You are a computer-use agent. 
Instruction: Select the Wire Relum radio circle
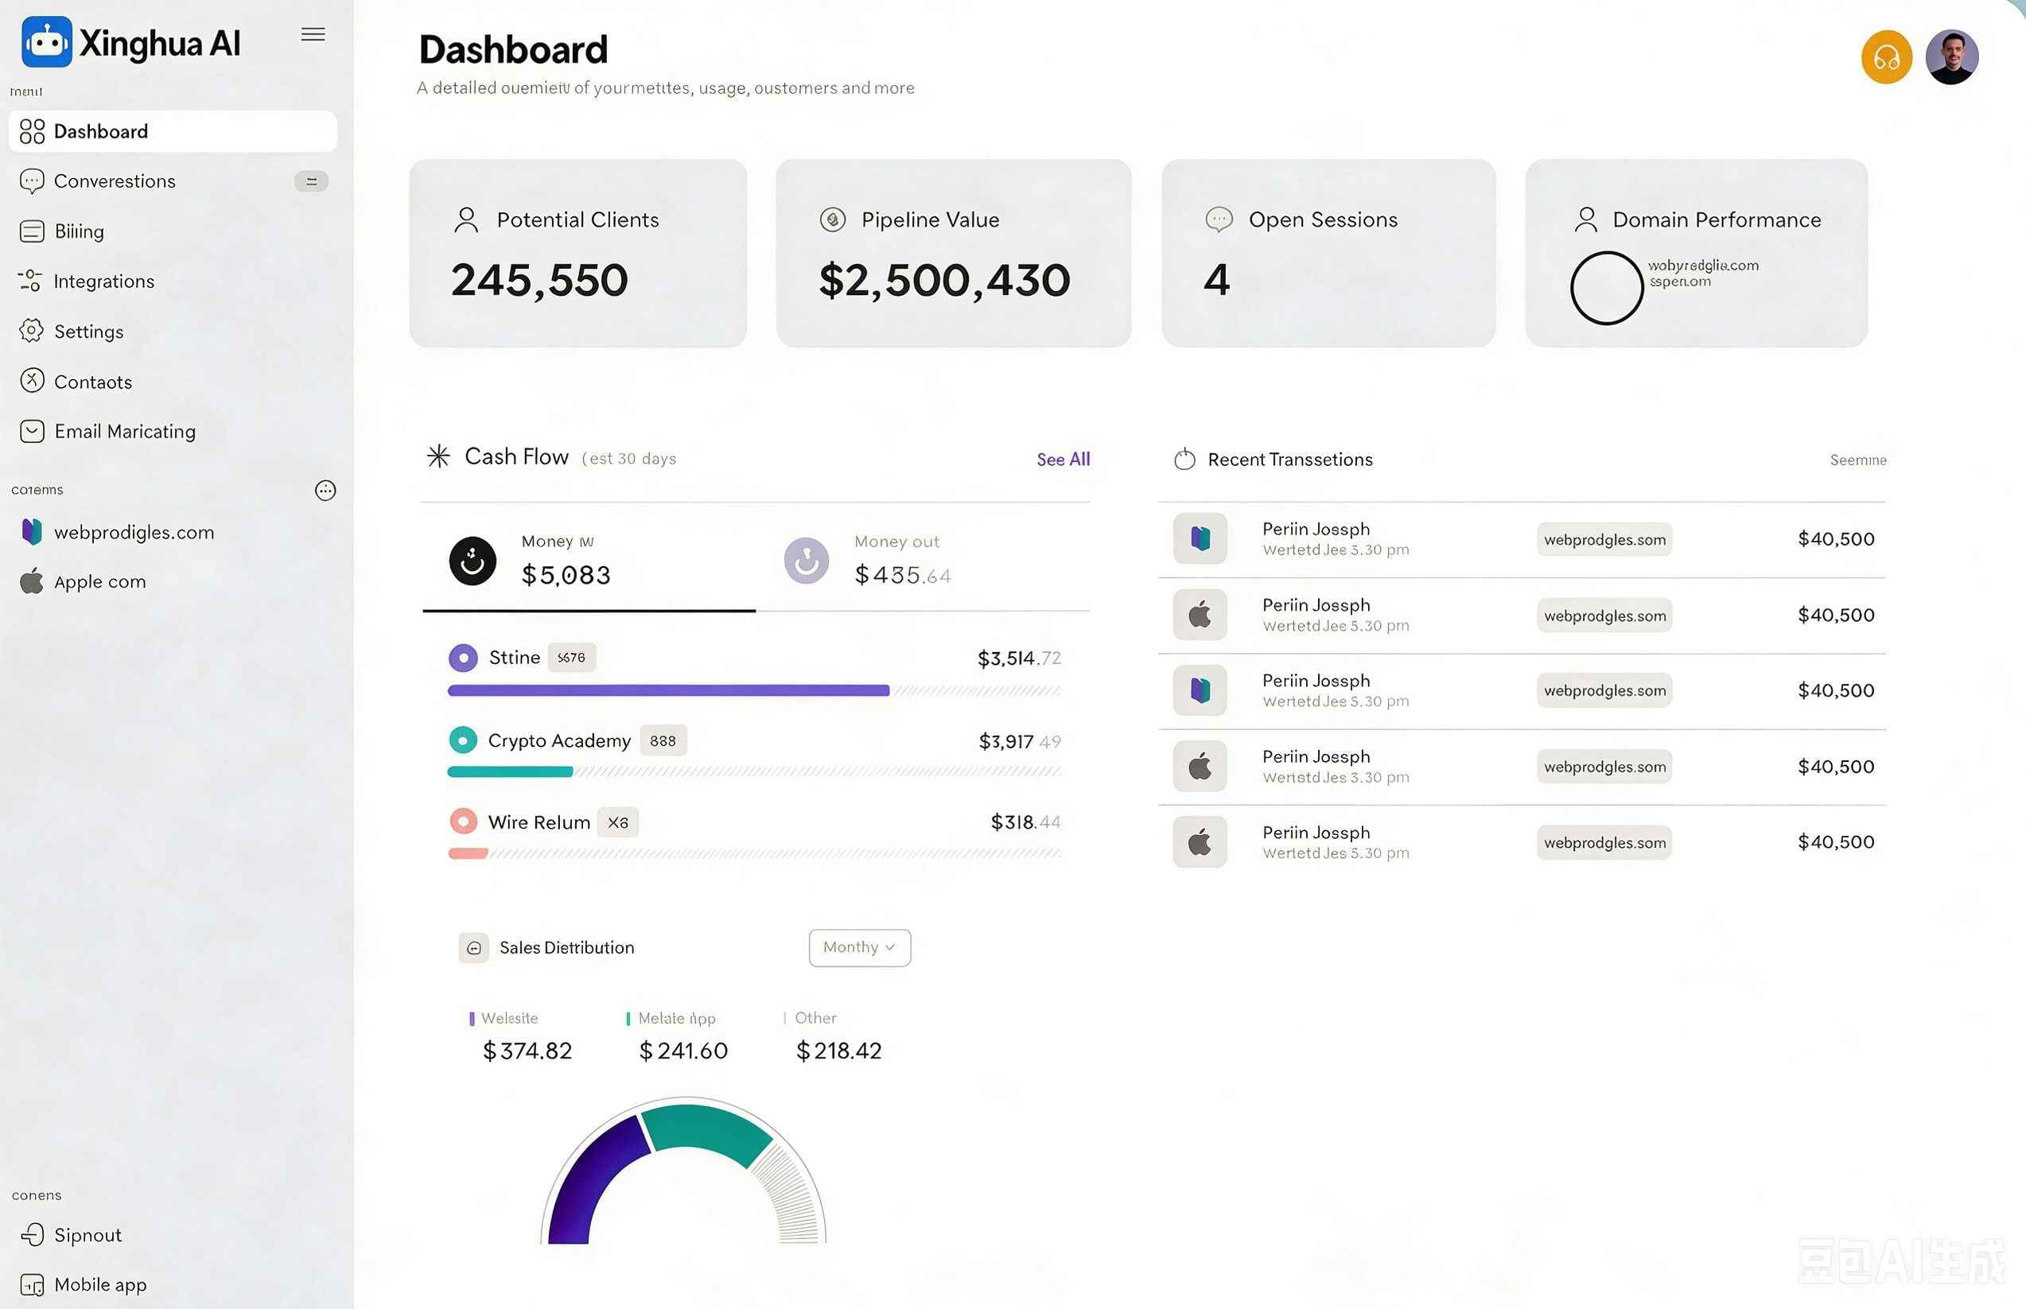462,822
